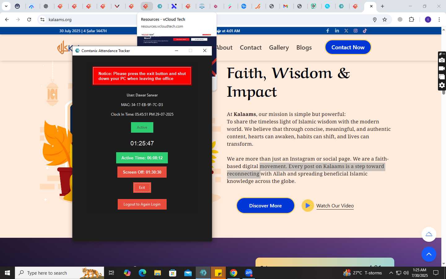Open the floating toolbar gallery icon
Screen dimensions: 446x279
(x=442, y=77)
